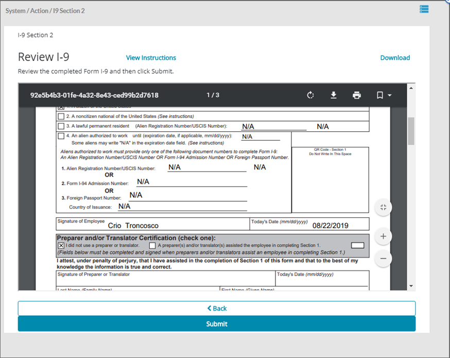Check the preparer/translator assisted checkbox
Image resolution: width=450 pixels, height=358 pixels.
click(152, 246)
